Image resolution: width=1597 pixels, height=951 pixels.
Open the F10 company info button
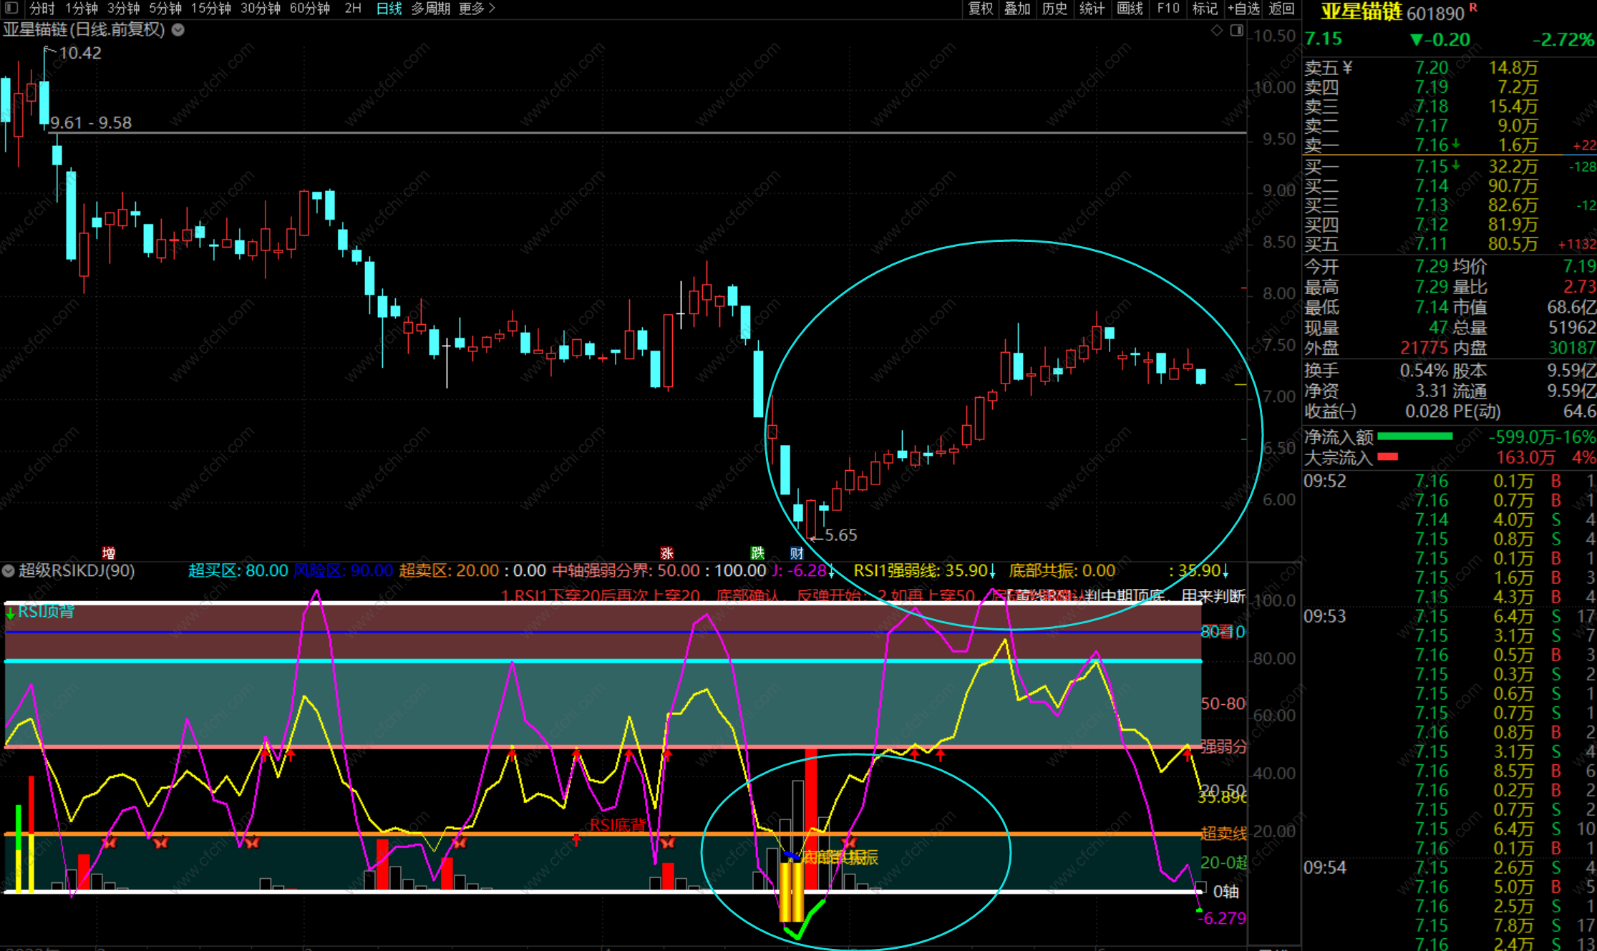[x=1168, y=9]
